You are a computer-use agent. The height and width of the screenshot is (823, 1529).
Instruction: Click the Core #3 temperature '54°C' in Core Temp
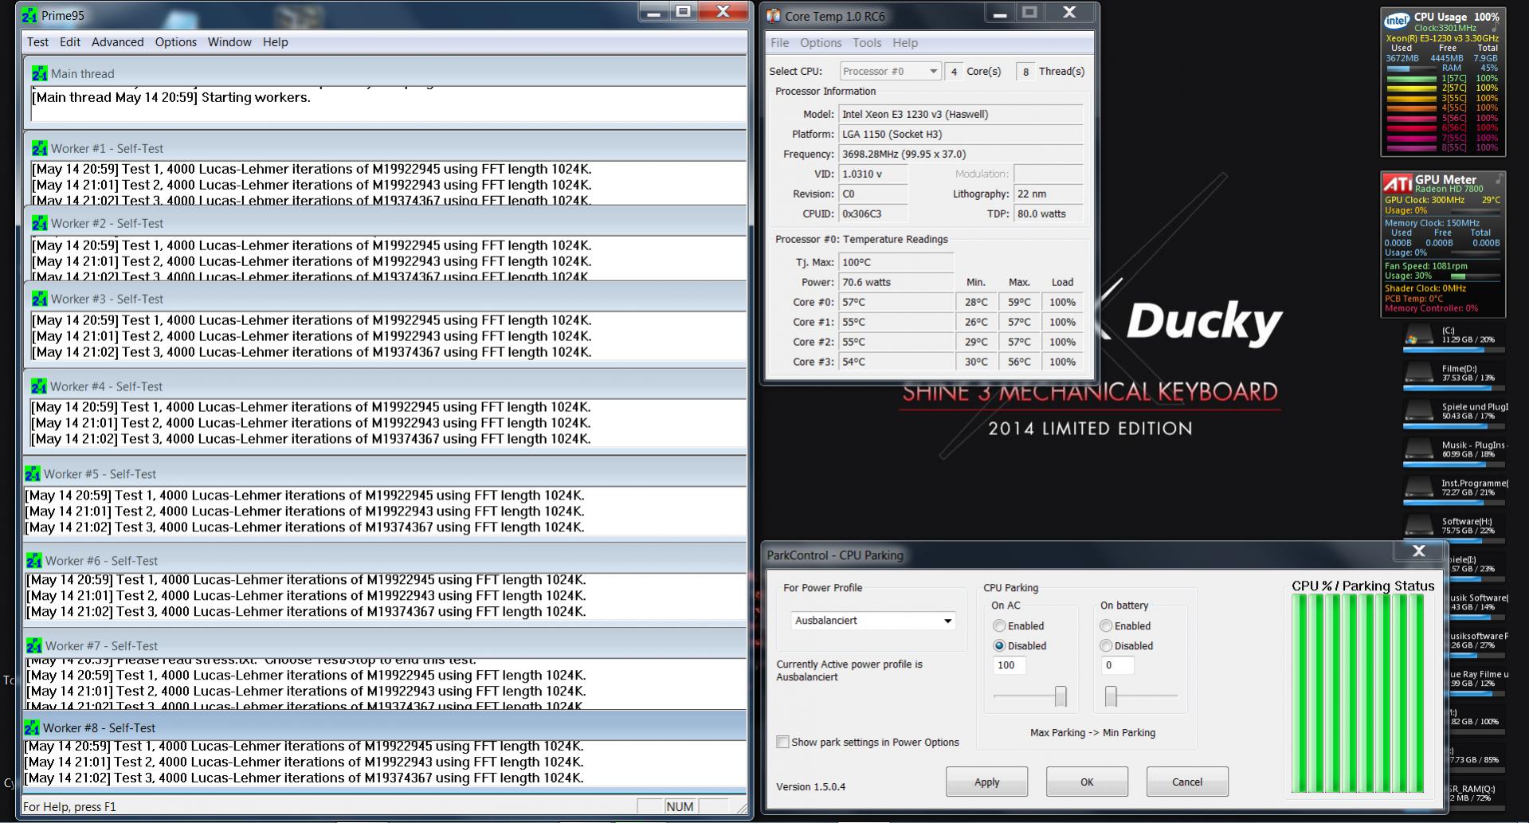tap(896, 363)
